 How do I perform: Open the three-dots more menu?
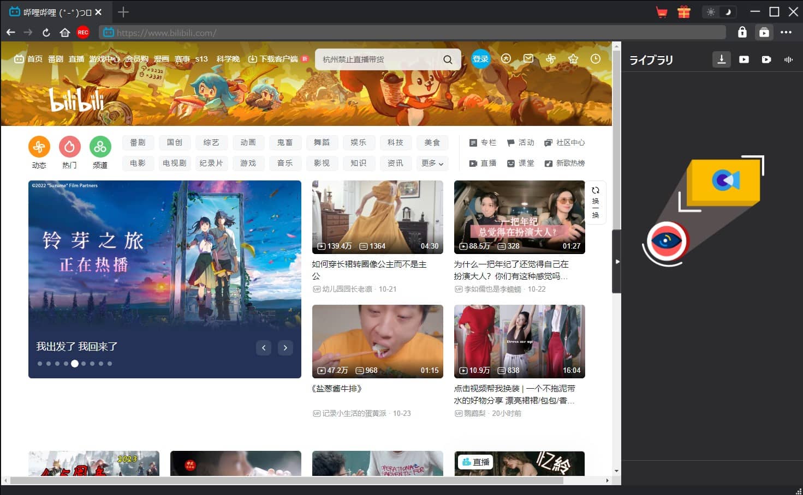click(786, 33)
